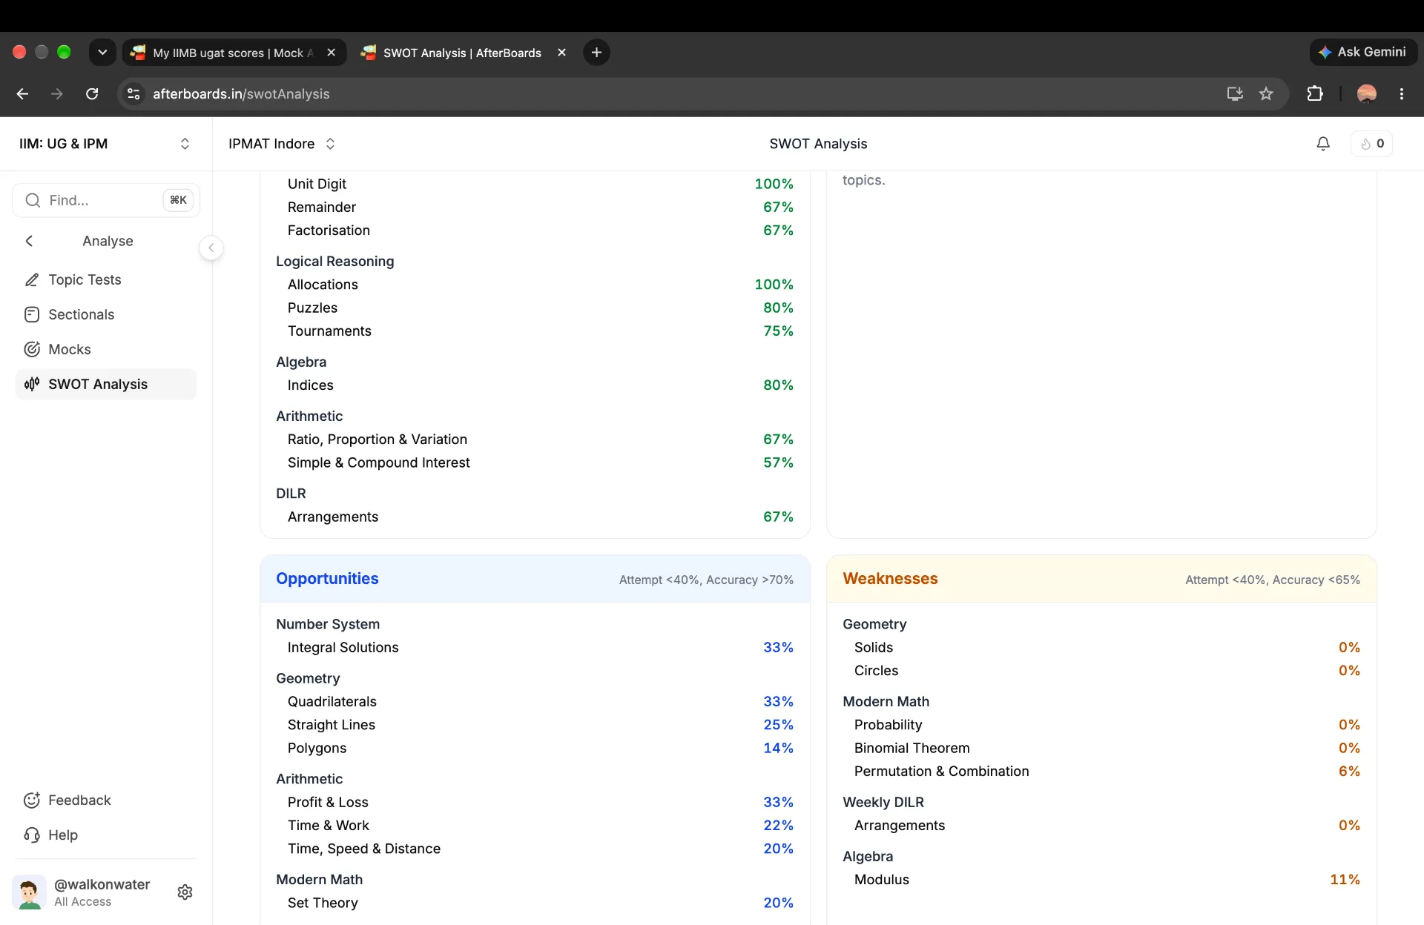Viewport: 1424px width, 925px height.
Task: Open user settings gear icon
Action: point(185,892)
